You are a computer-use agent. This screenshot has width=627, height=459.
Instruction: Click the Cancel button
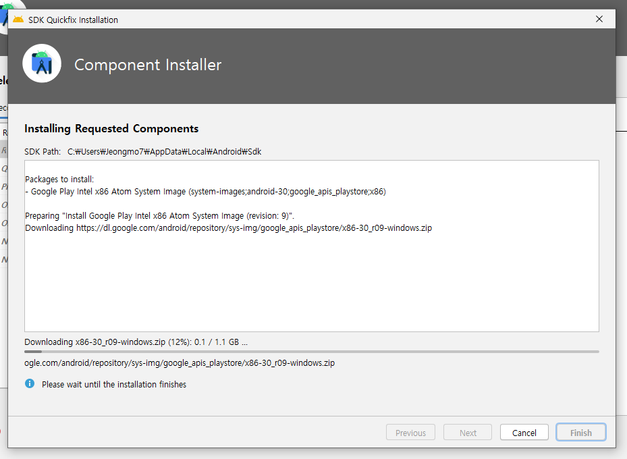click(x=524, y=433)
